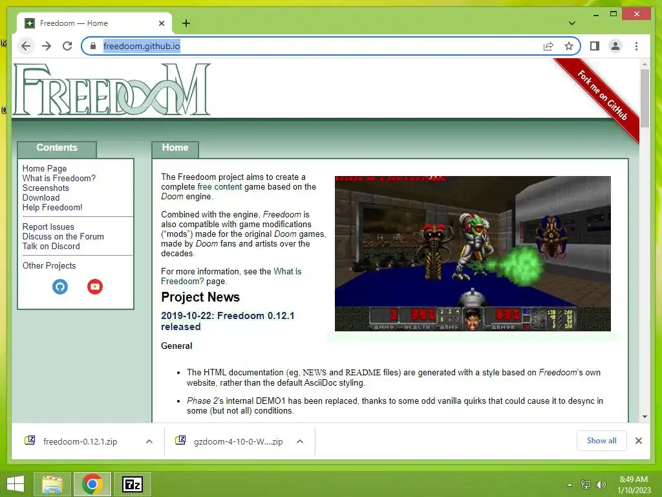Reload the Freedoom page
662x497 pixels.
[x=67, y=46]
